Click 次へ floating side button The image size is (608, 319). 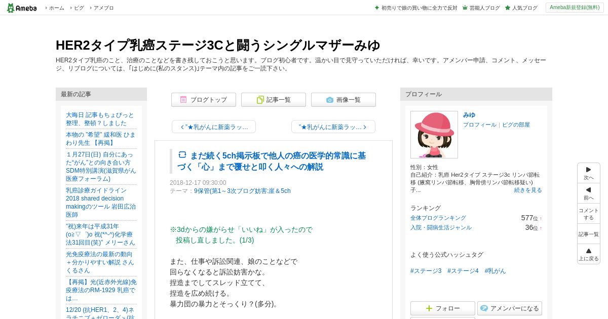point(589,173)
